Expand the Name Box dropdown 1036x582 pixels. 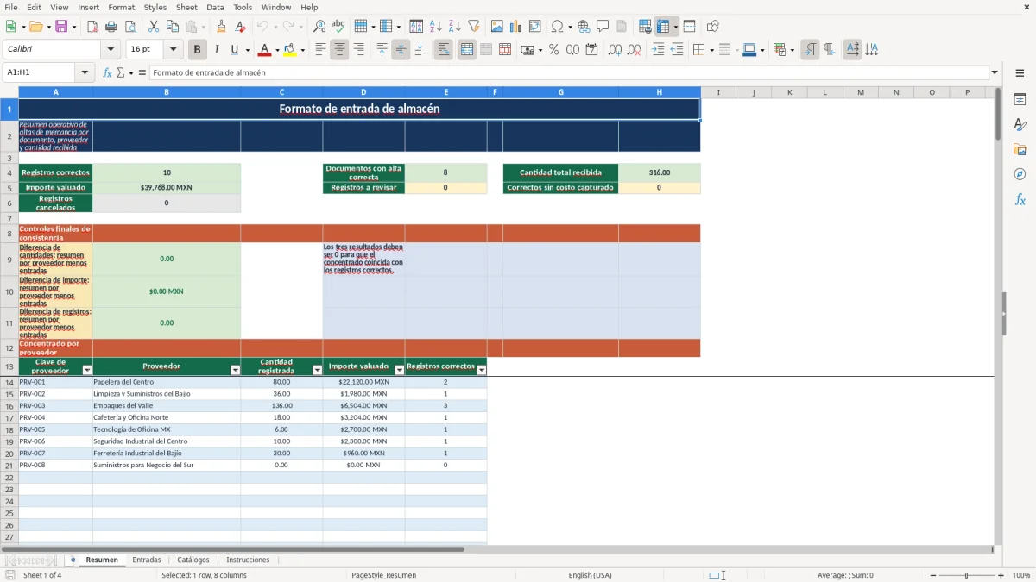tap(85, 72)
